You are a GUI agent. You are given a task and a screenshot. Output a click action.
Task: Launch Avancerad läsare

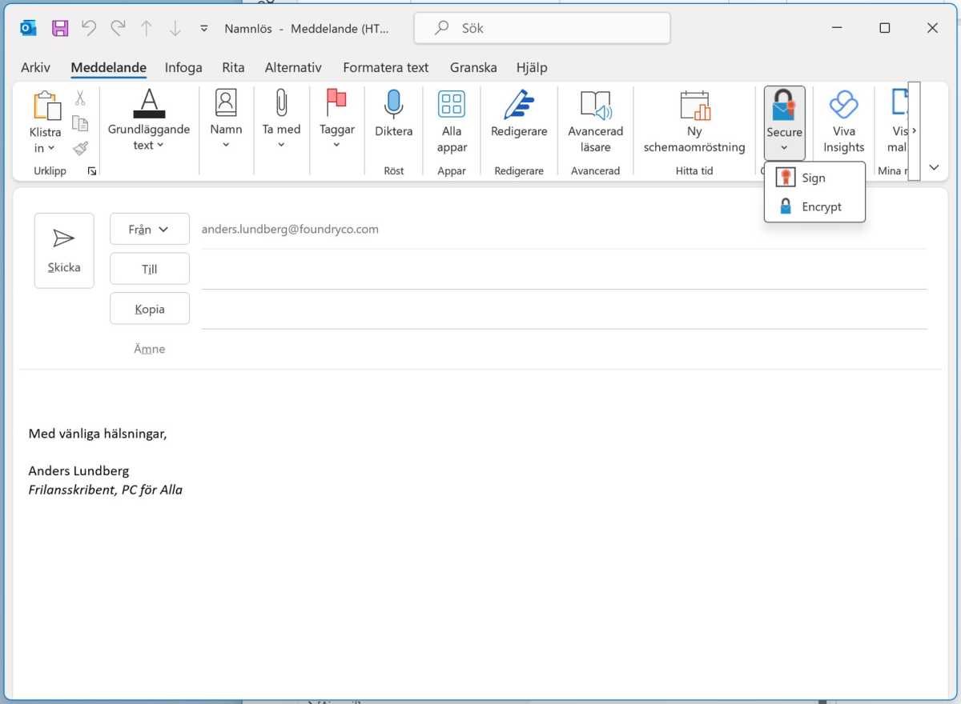tap(595, 120)
